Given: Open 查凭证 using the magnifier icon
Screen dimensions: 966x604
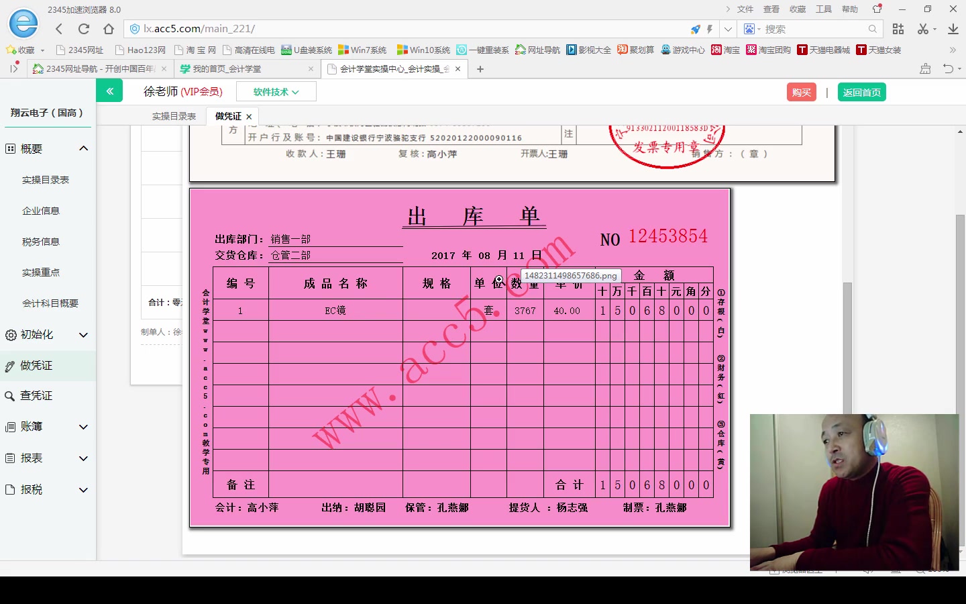Looking at the screenshot, I should (9, 395).
